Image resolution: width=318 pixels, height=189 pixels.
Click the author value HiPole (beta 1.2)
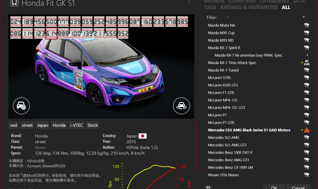click(142, 148)
